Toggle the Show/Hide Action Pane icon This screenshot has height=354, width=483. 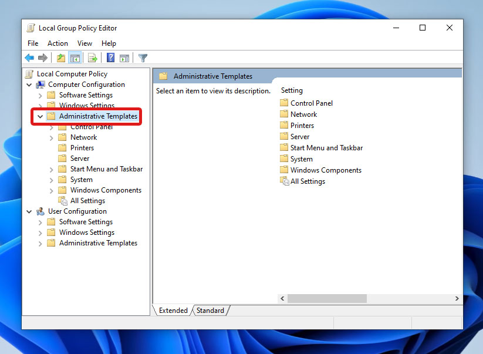pyautogui.click(x=124, y=58)
